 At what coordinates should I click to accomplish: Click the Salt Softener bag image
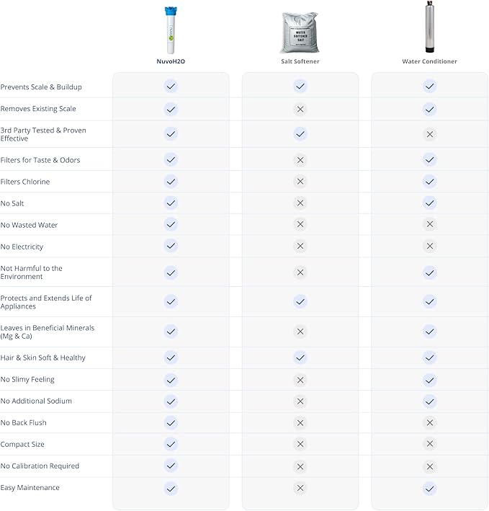(x=300, y=32)
